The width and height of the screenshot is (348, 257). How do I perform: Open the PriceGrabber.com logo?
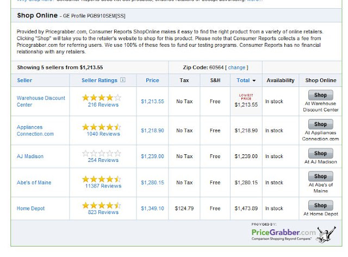click(x=294, y=234)
